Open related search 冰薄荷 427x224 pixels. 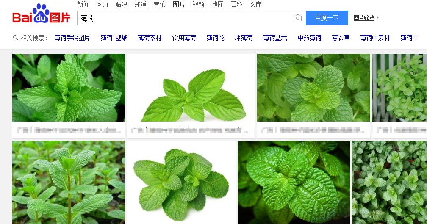point(244,38)
